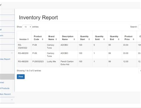Sort by the Product Code column arrows
The height and width of the screenshot is (108, 141).
point(43,39)
